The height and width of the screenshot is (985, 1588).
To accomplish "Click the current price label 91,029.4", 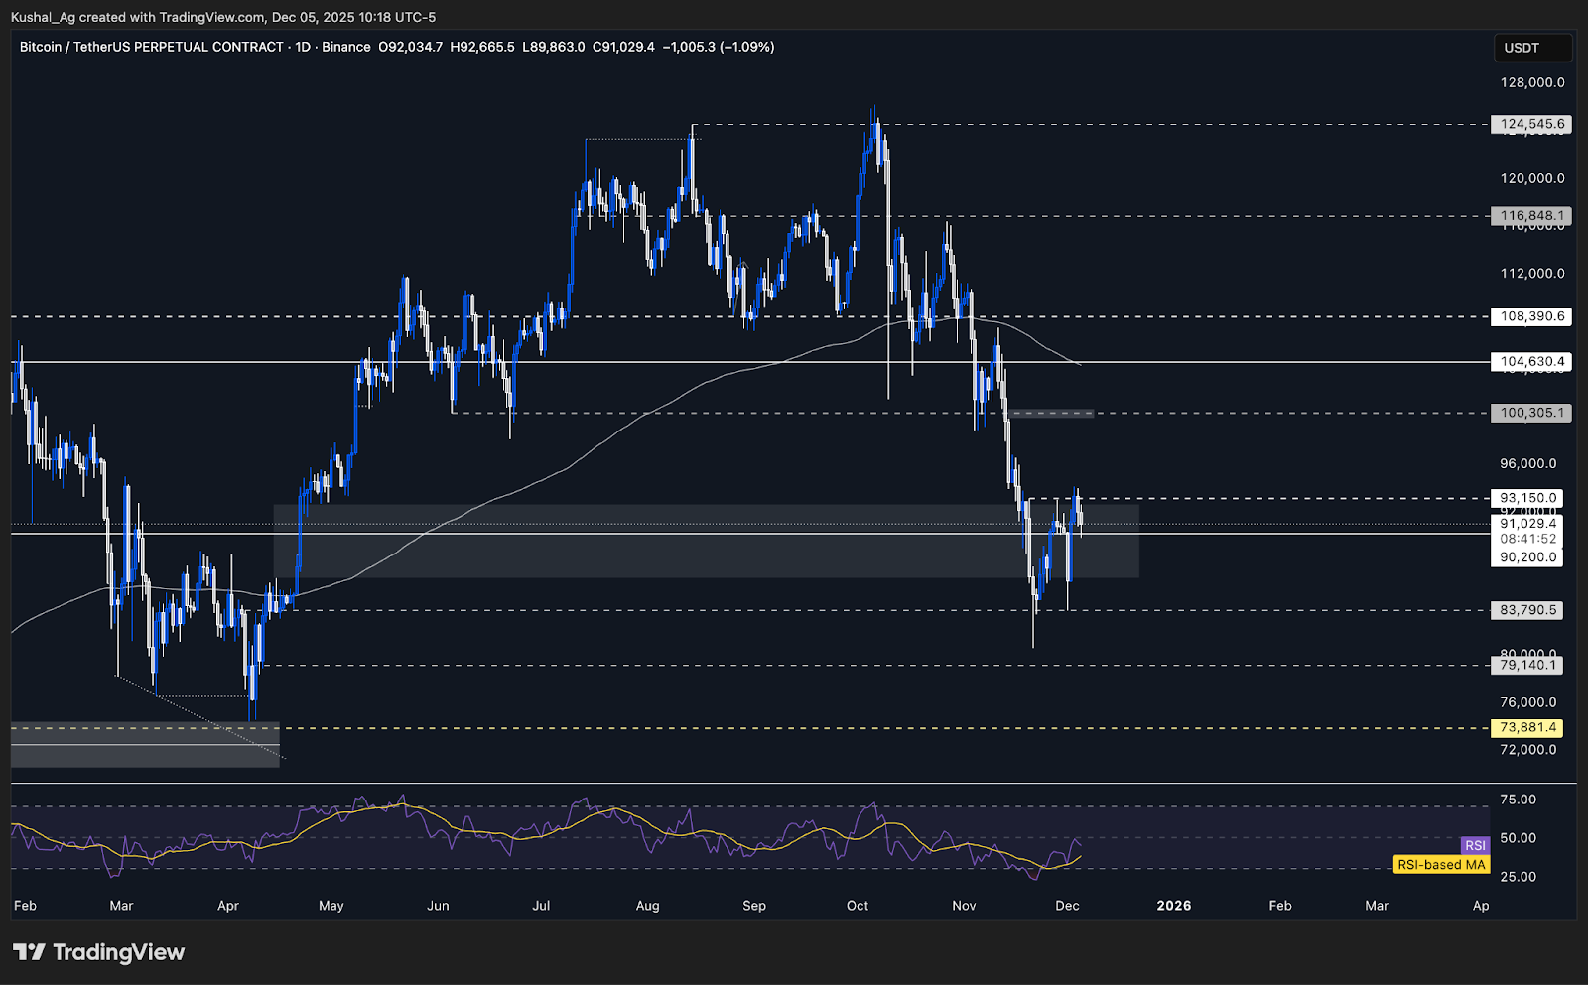I will tap(1526, 523).
